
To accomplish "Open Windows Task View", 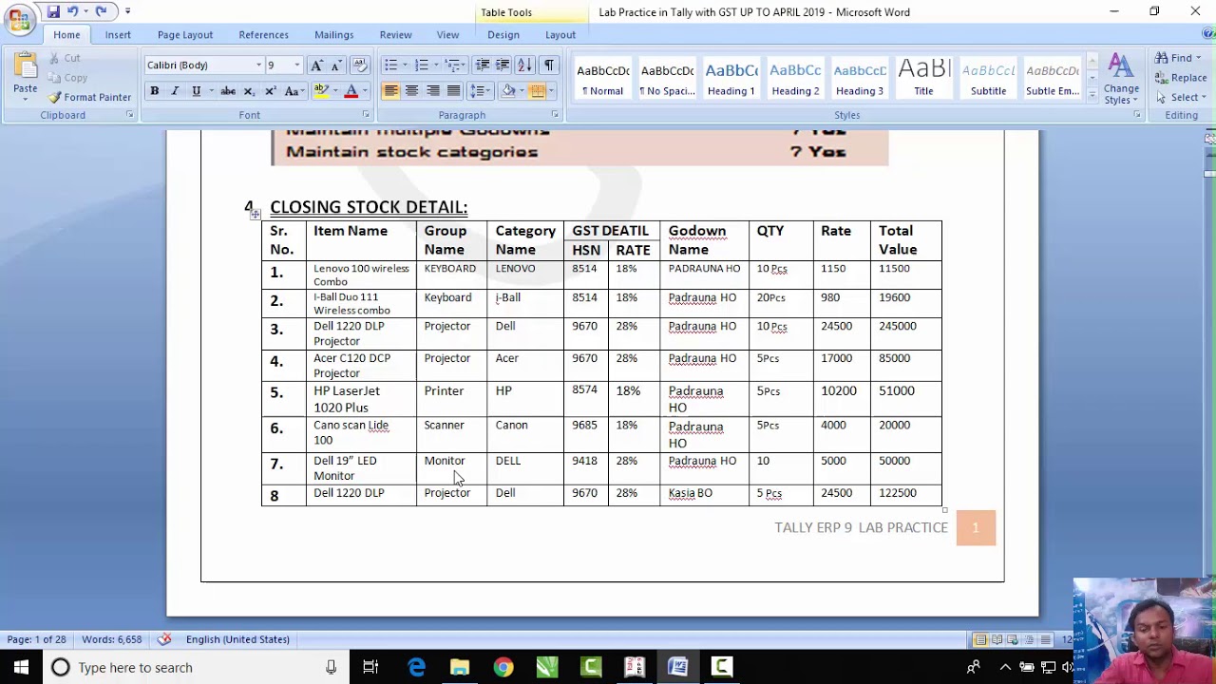I will [x=370, y=667].
